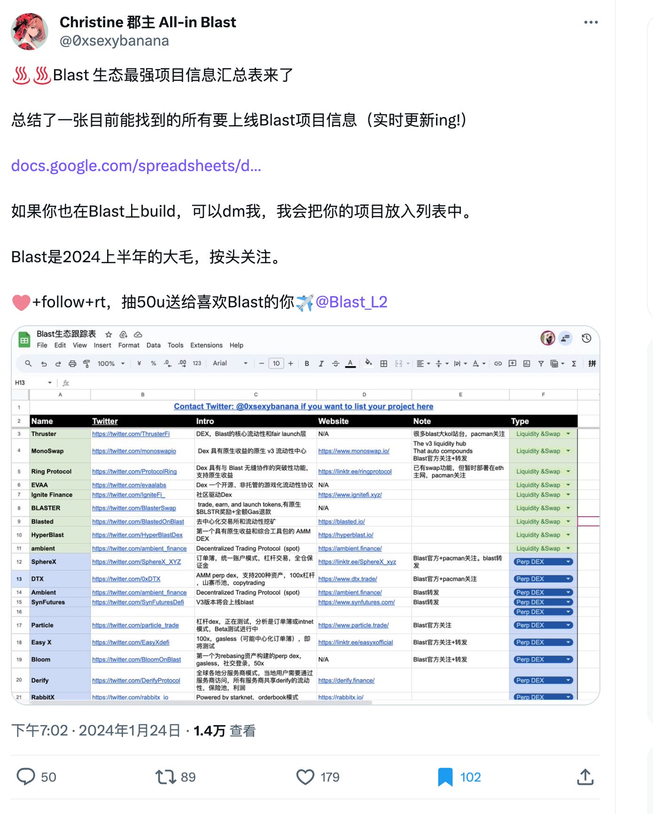The width and height of the screenshot is (653, 814).
Task: Open the Format menu in Sheets
Action: 129,345
